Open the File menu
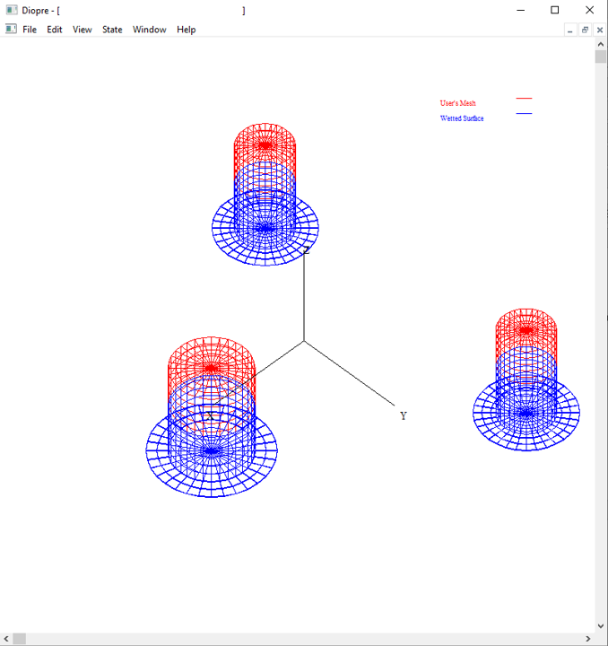The height and width of the screenshot is (646, 608). click(30, 30)
